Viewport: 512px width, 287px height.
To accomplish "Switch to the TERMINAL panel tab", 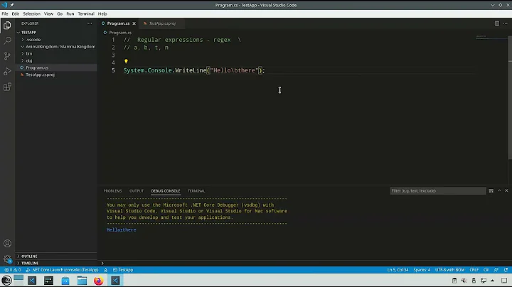I will pyautogui.click(x=196, y=191).
